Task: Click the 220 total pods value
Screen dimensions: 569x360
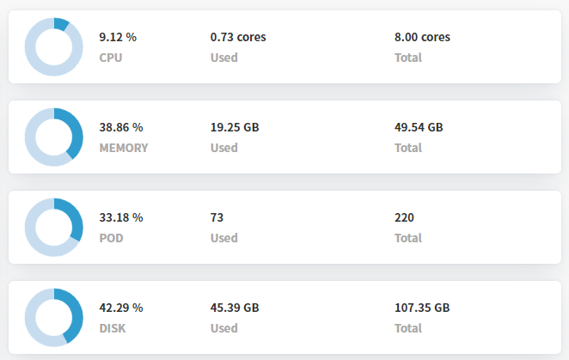Action: [x=404, y=217]
